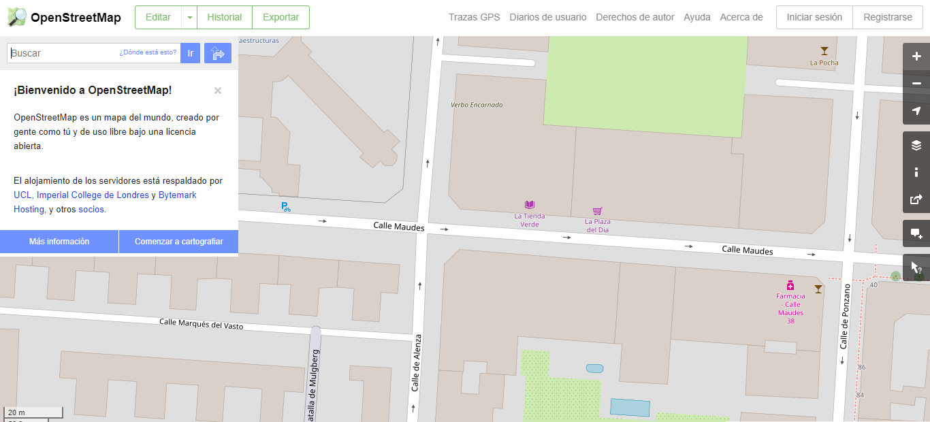The height and width of the screenshot is (422, 930).
Task: Open the Historial tab
Action: pos(224,18)
